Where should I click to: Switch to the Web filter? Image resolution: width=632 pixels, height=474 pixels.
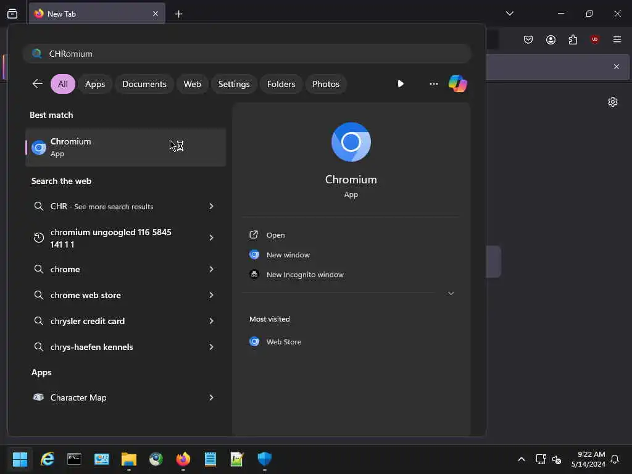193,84
